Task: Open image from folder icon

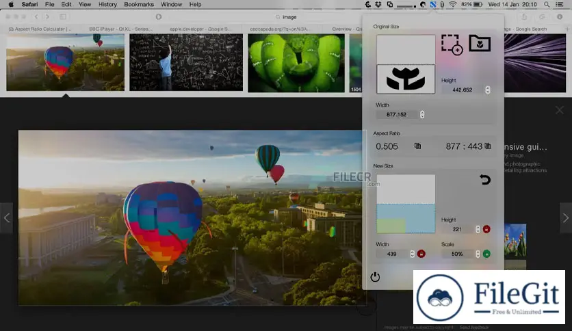Action: pos(480,43)
